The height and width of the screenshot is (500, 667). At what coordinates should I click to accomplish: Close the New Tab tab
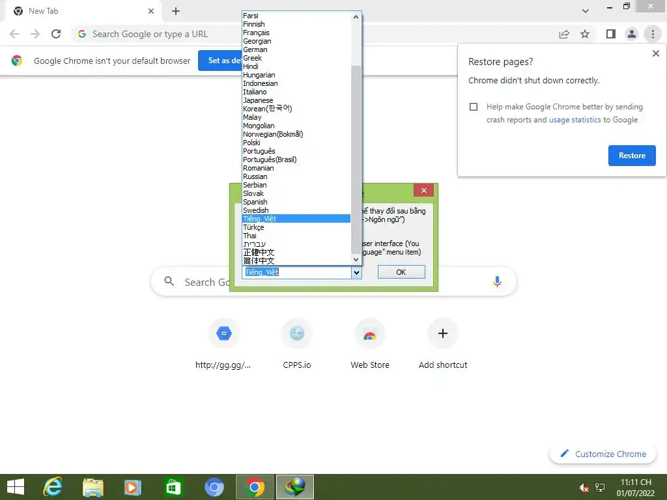(151, 11)
